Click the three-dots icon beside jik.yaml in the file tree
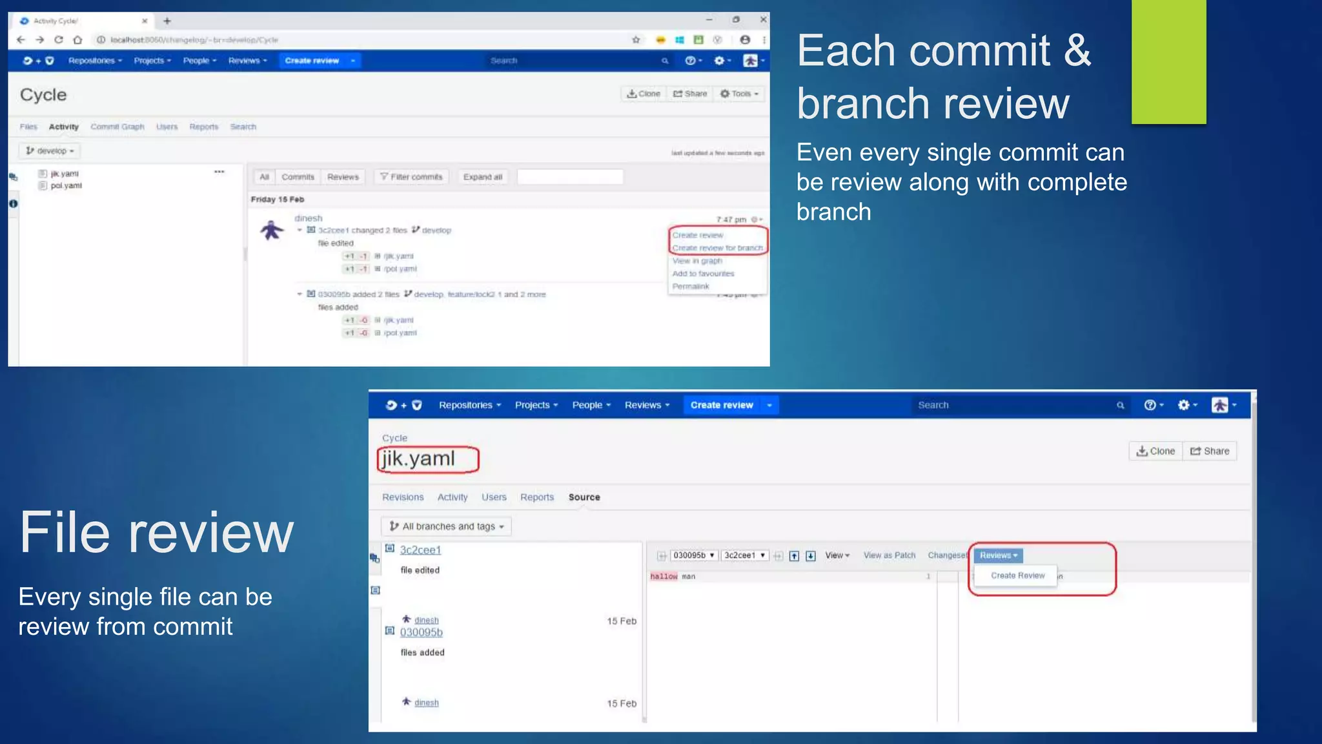The height and width of the screenshot is (744, 1322). [x=219, y=172]
